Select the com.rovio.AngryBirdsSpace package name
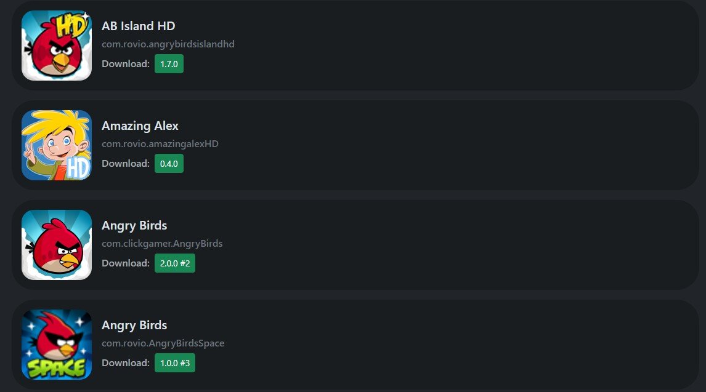706x392 pixels. pos(163,343)
